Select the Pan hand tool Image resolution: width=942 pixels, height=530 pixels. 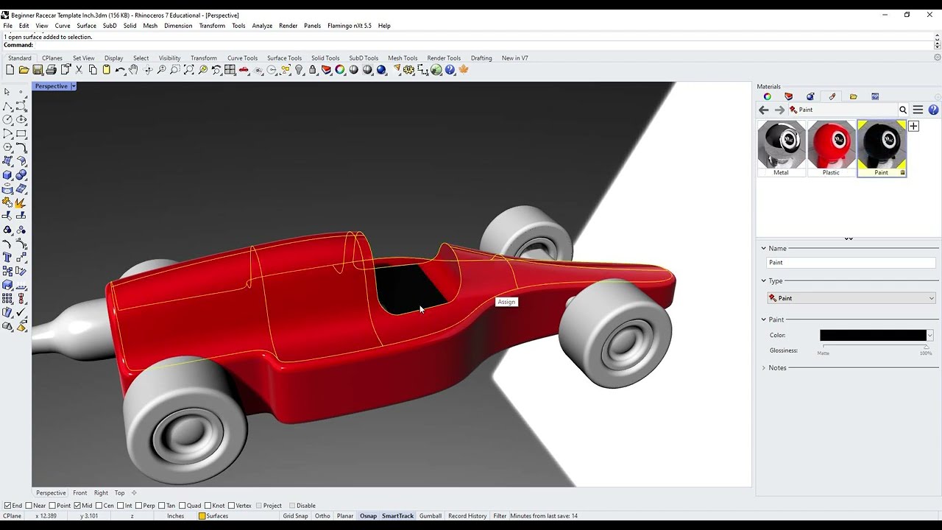pyautogui.click(x=133, y=70)
